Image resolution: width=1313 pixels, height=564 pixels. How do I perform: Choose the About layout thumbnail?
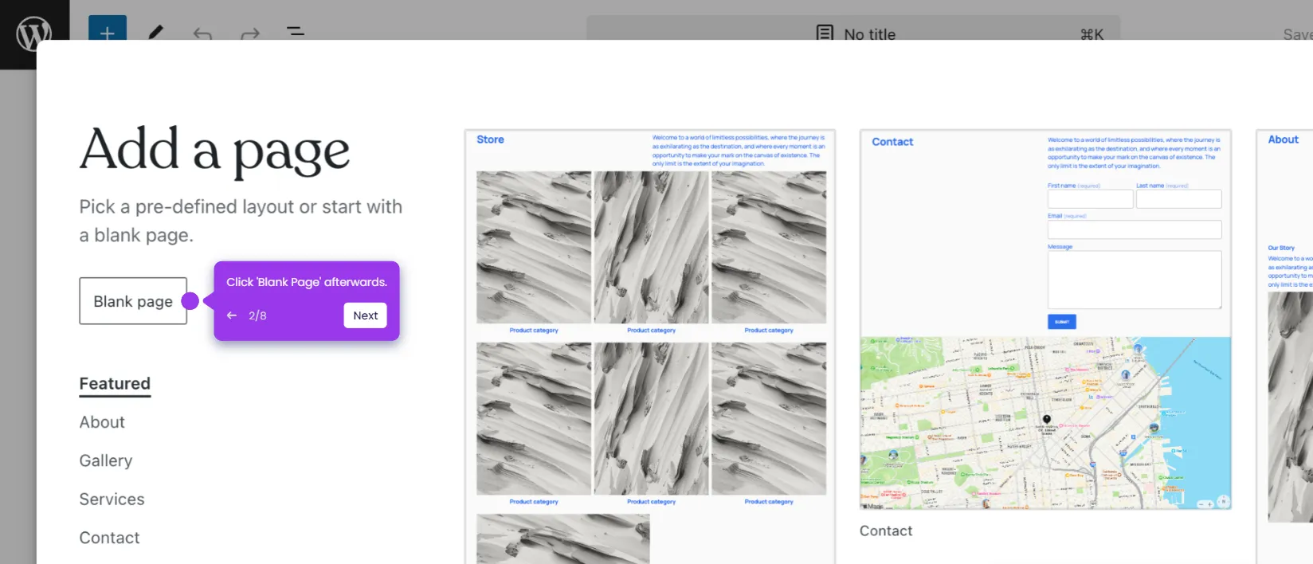click(1285, 347)
